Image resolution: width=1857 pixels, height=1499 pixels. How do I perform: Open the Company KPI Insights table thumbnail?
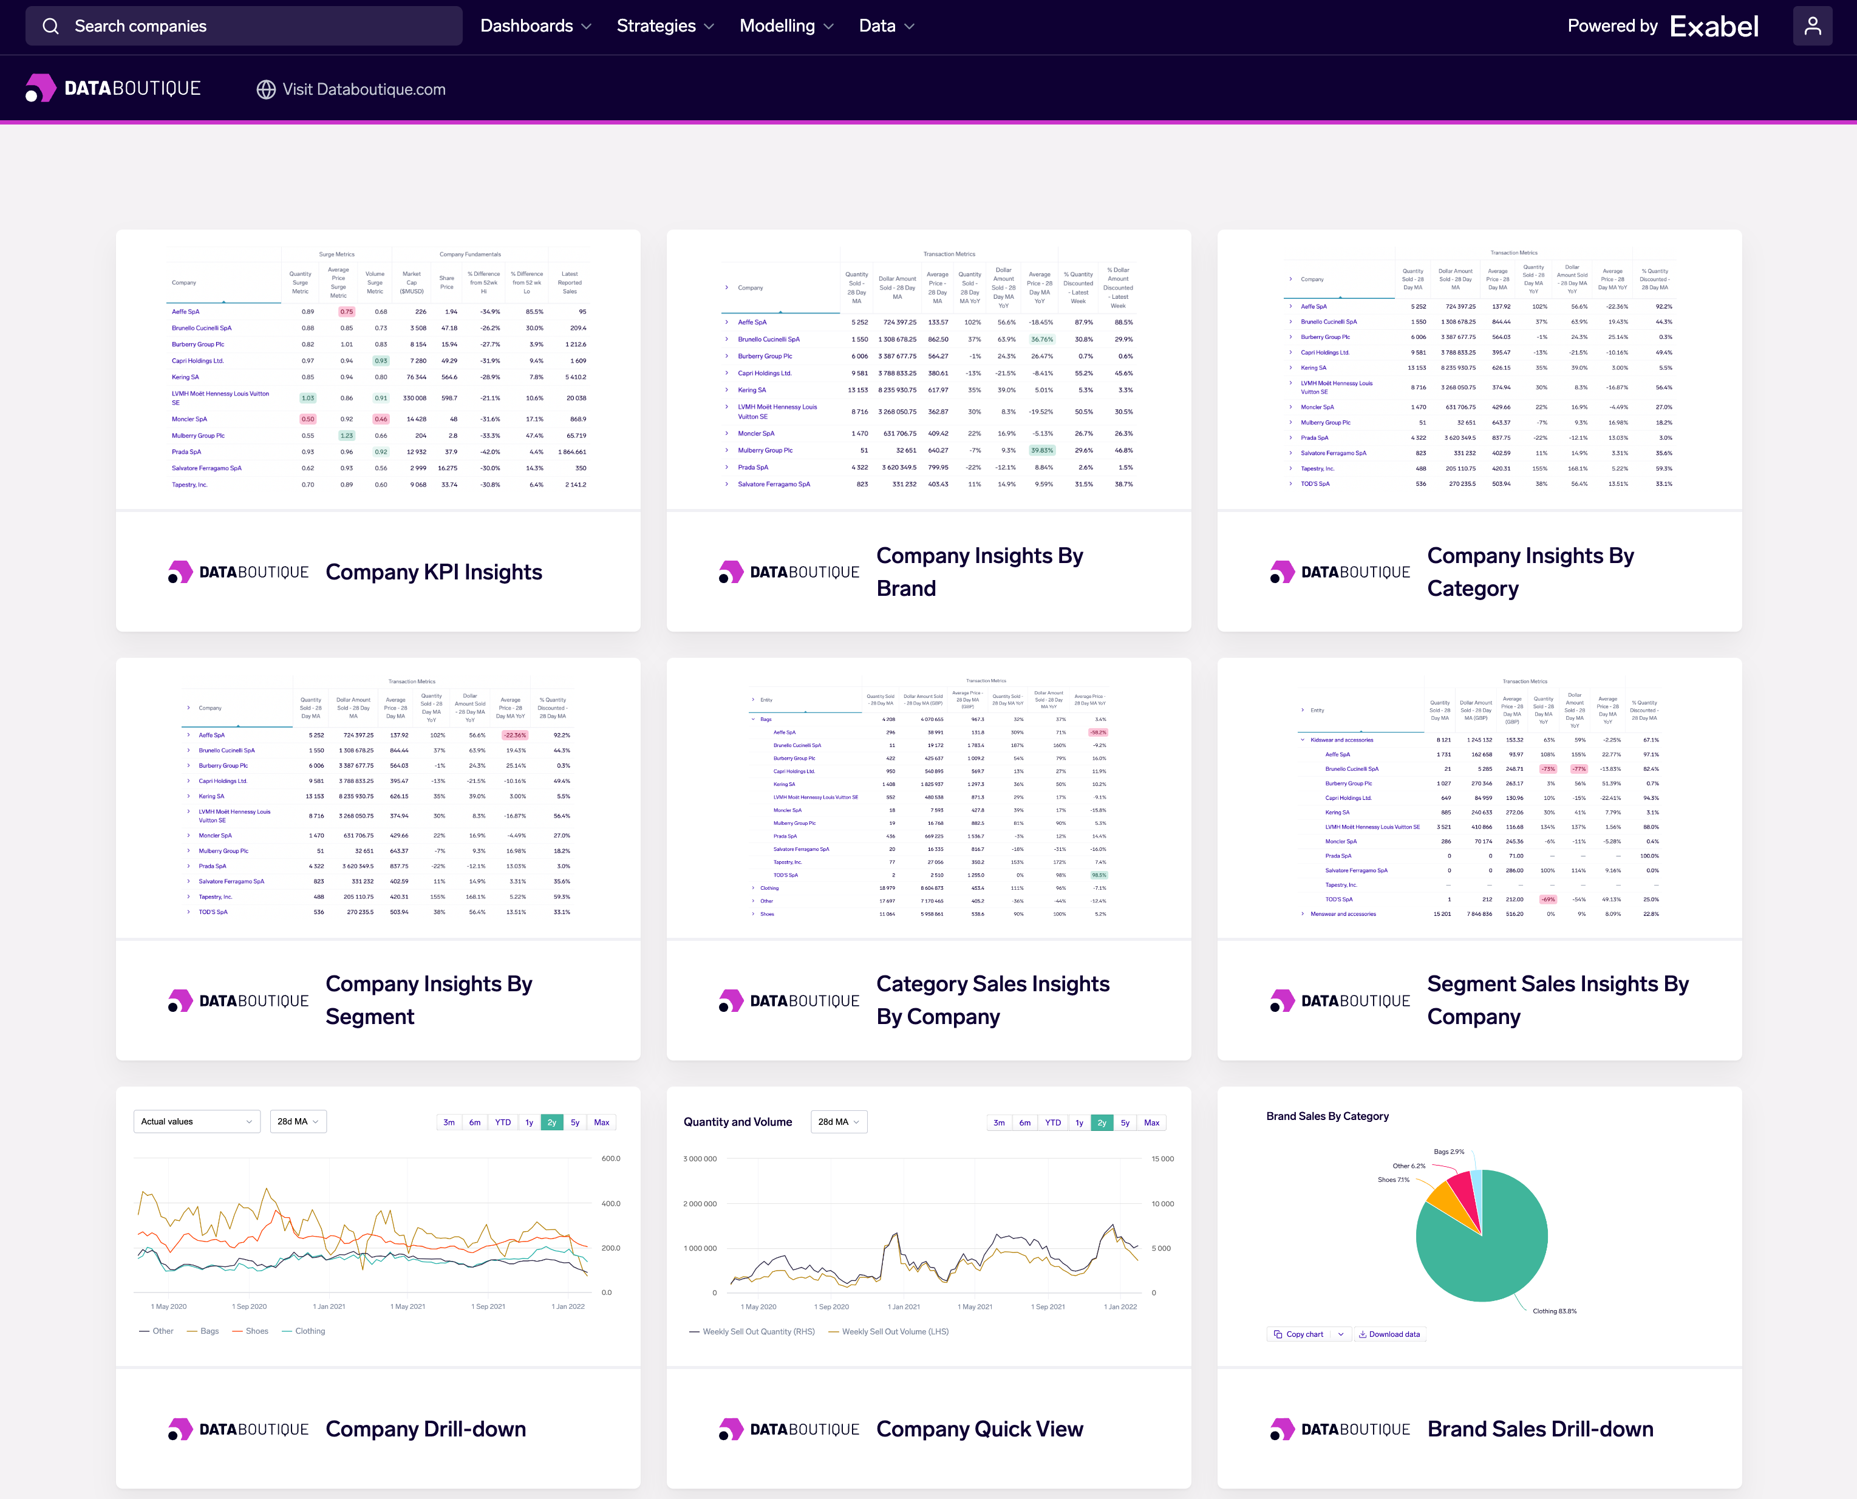[x=378, y=369]
